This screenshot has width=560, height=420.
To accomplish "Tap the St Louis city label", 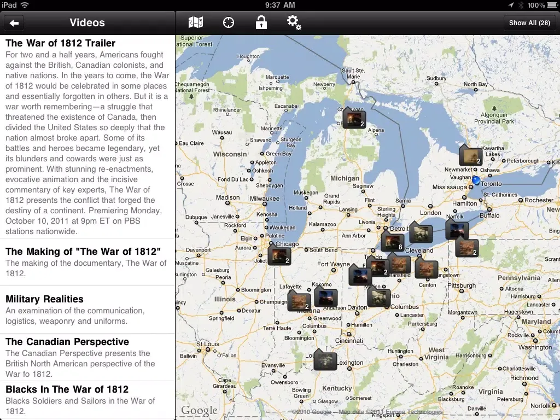I will [207, 344].
